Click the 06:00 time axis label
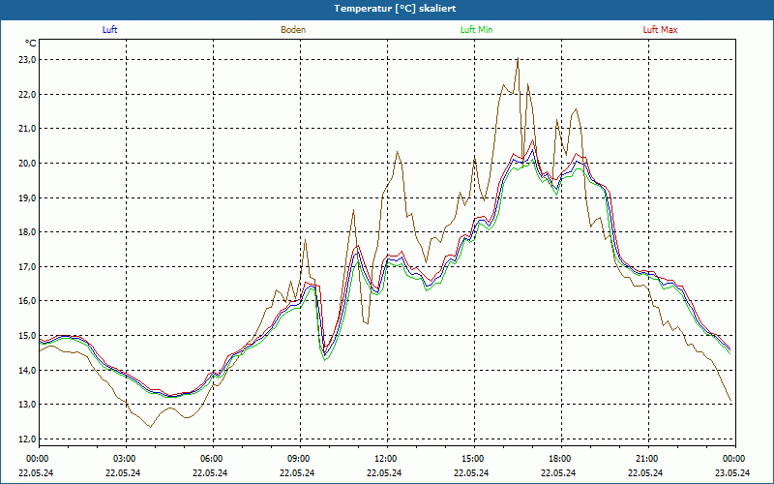This screenshot has width=774, height=484. 213,458
